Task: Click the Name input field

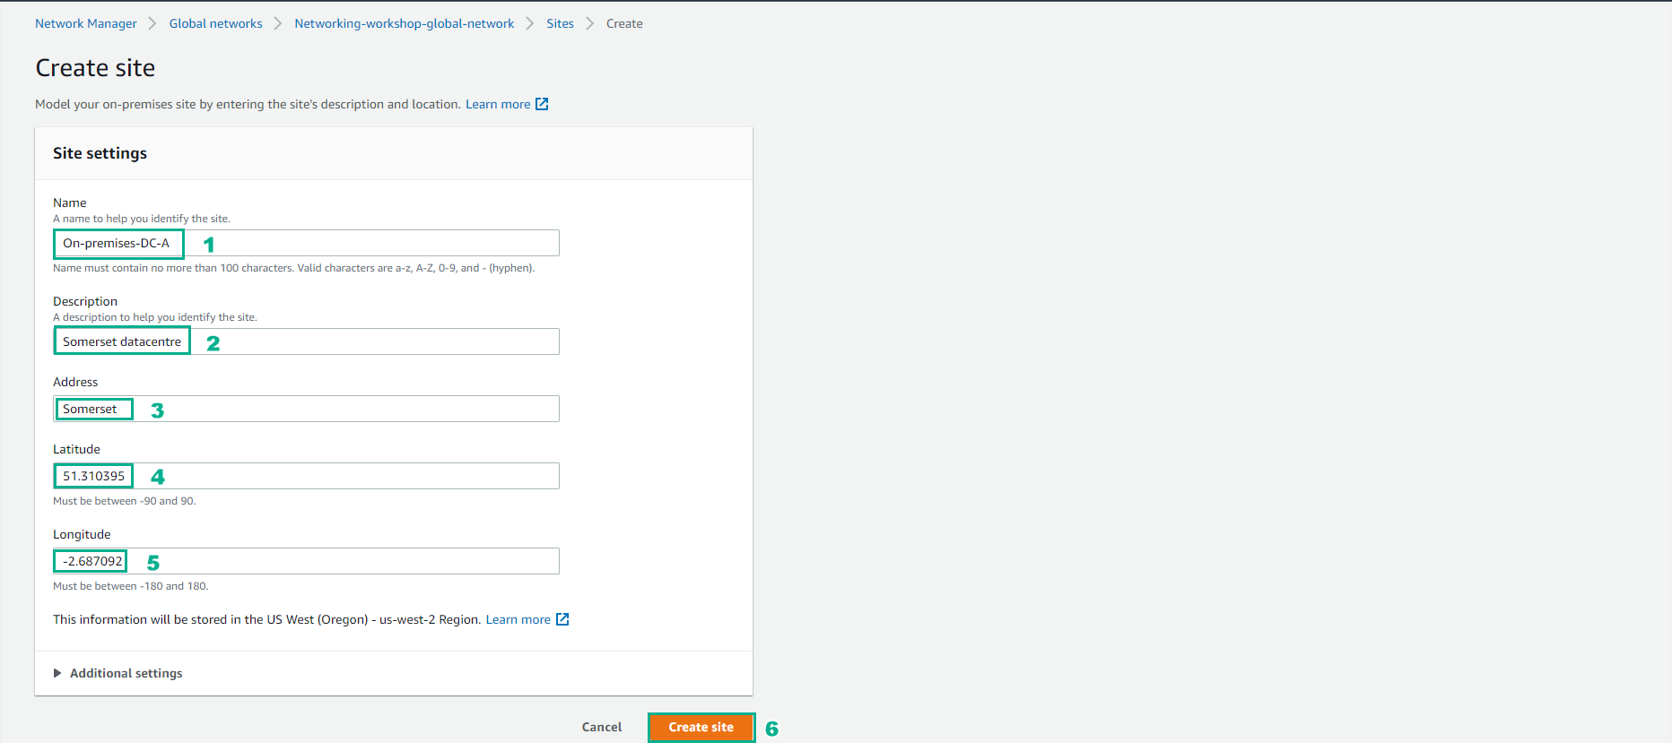Action: (x=306, y=243)
